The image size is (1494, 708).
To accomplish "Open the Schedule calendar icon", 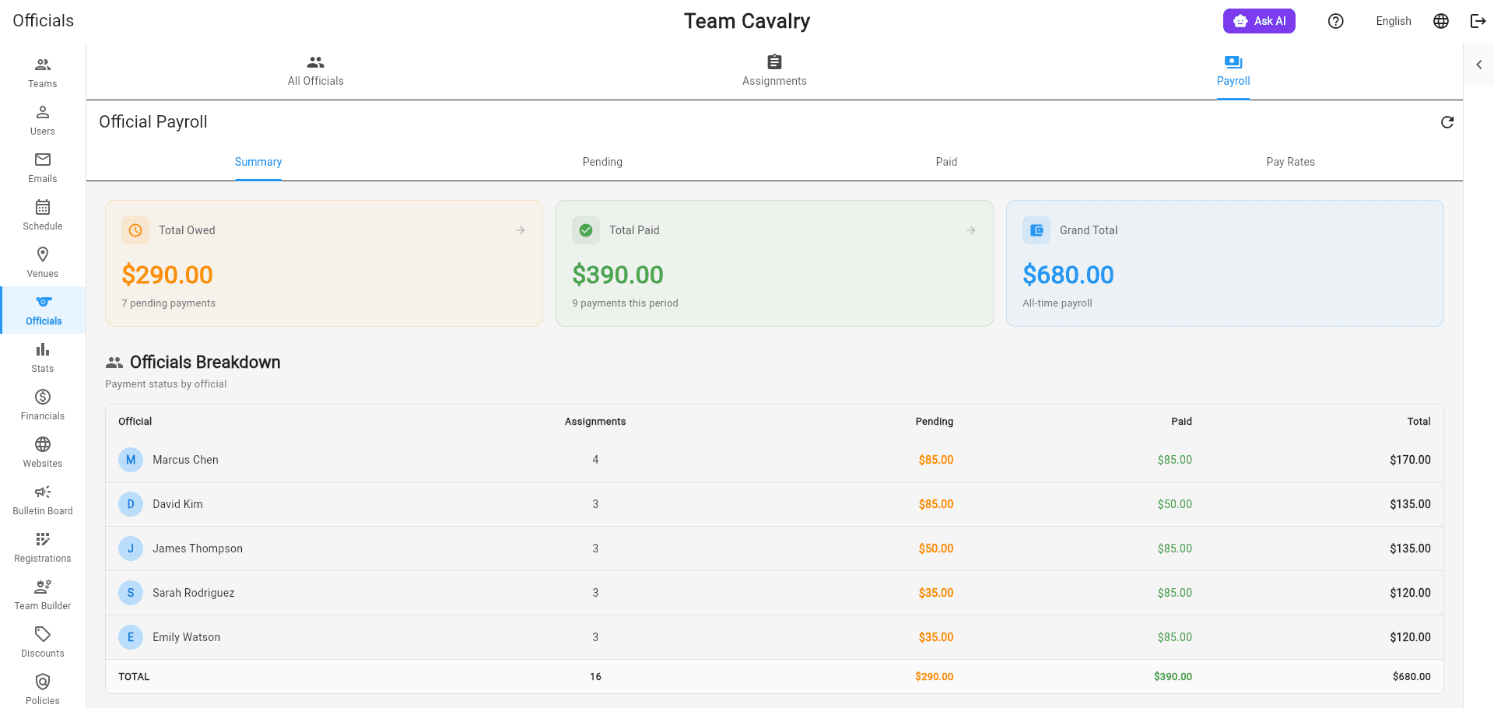I will point(43,207).
